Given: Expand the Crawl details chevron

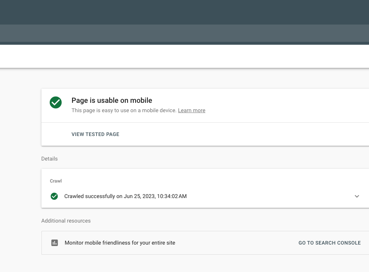Looking at the screenshot, I should point(357,196).
